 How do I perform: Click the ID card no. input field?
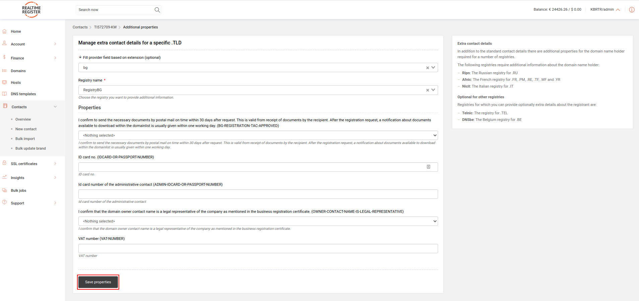[x=258, y=167]
